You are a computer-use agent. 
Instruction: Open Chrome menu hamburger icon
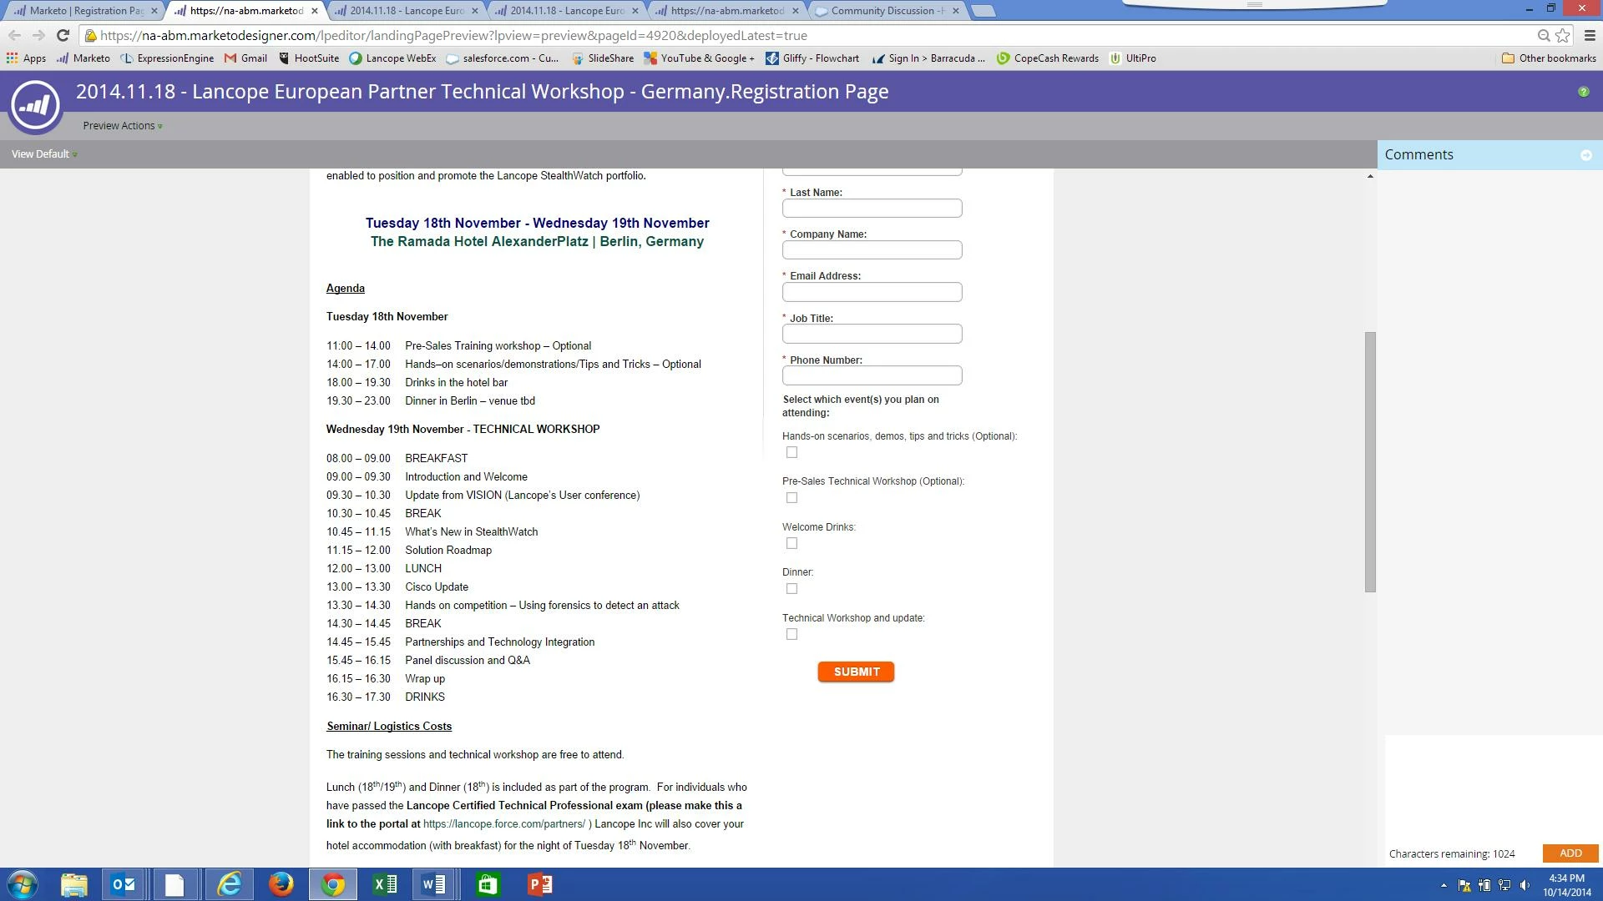(x=1589, y=35)
